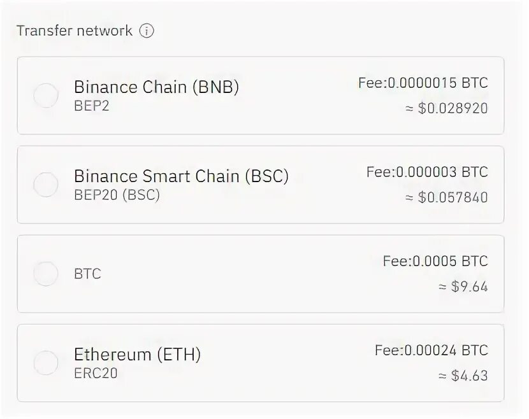
Task: Click the ≈ $0.057840 fee estimate
Action: click(446, 197)
